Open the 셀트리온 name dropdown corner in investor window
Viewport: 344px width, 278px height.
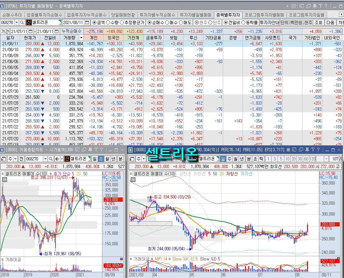[60, 21]
